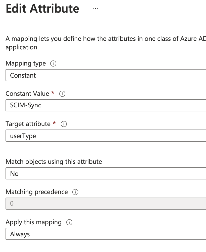Image resolution: width=206 pixels, height=252 pixels.
Task: Click the disabled Matching precedence field
Action: pyautogui.click(x=106, y=204)
